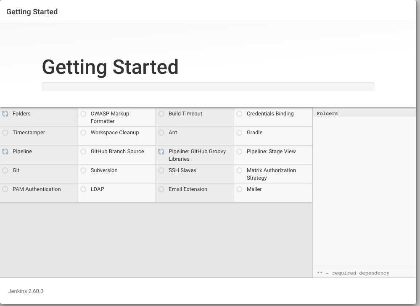Click the pending circle beside Git

[x=5, y=170]
